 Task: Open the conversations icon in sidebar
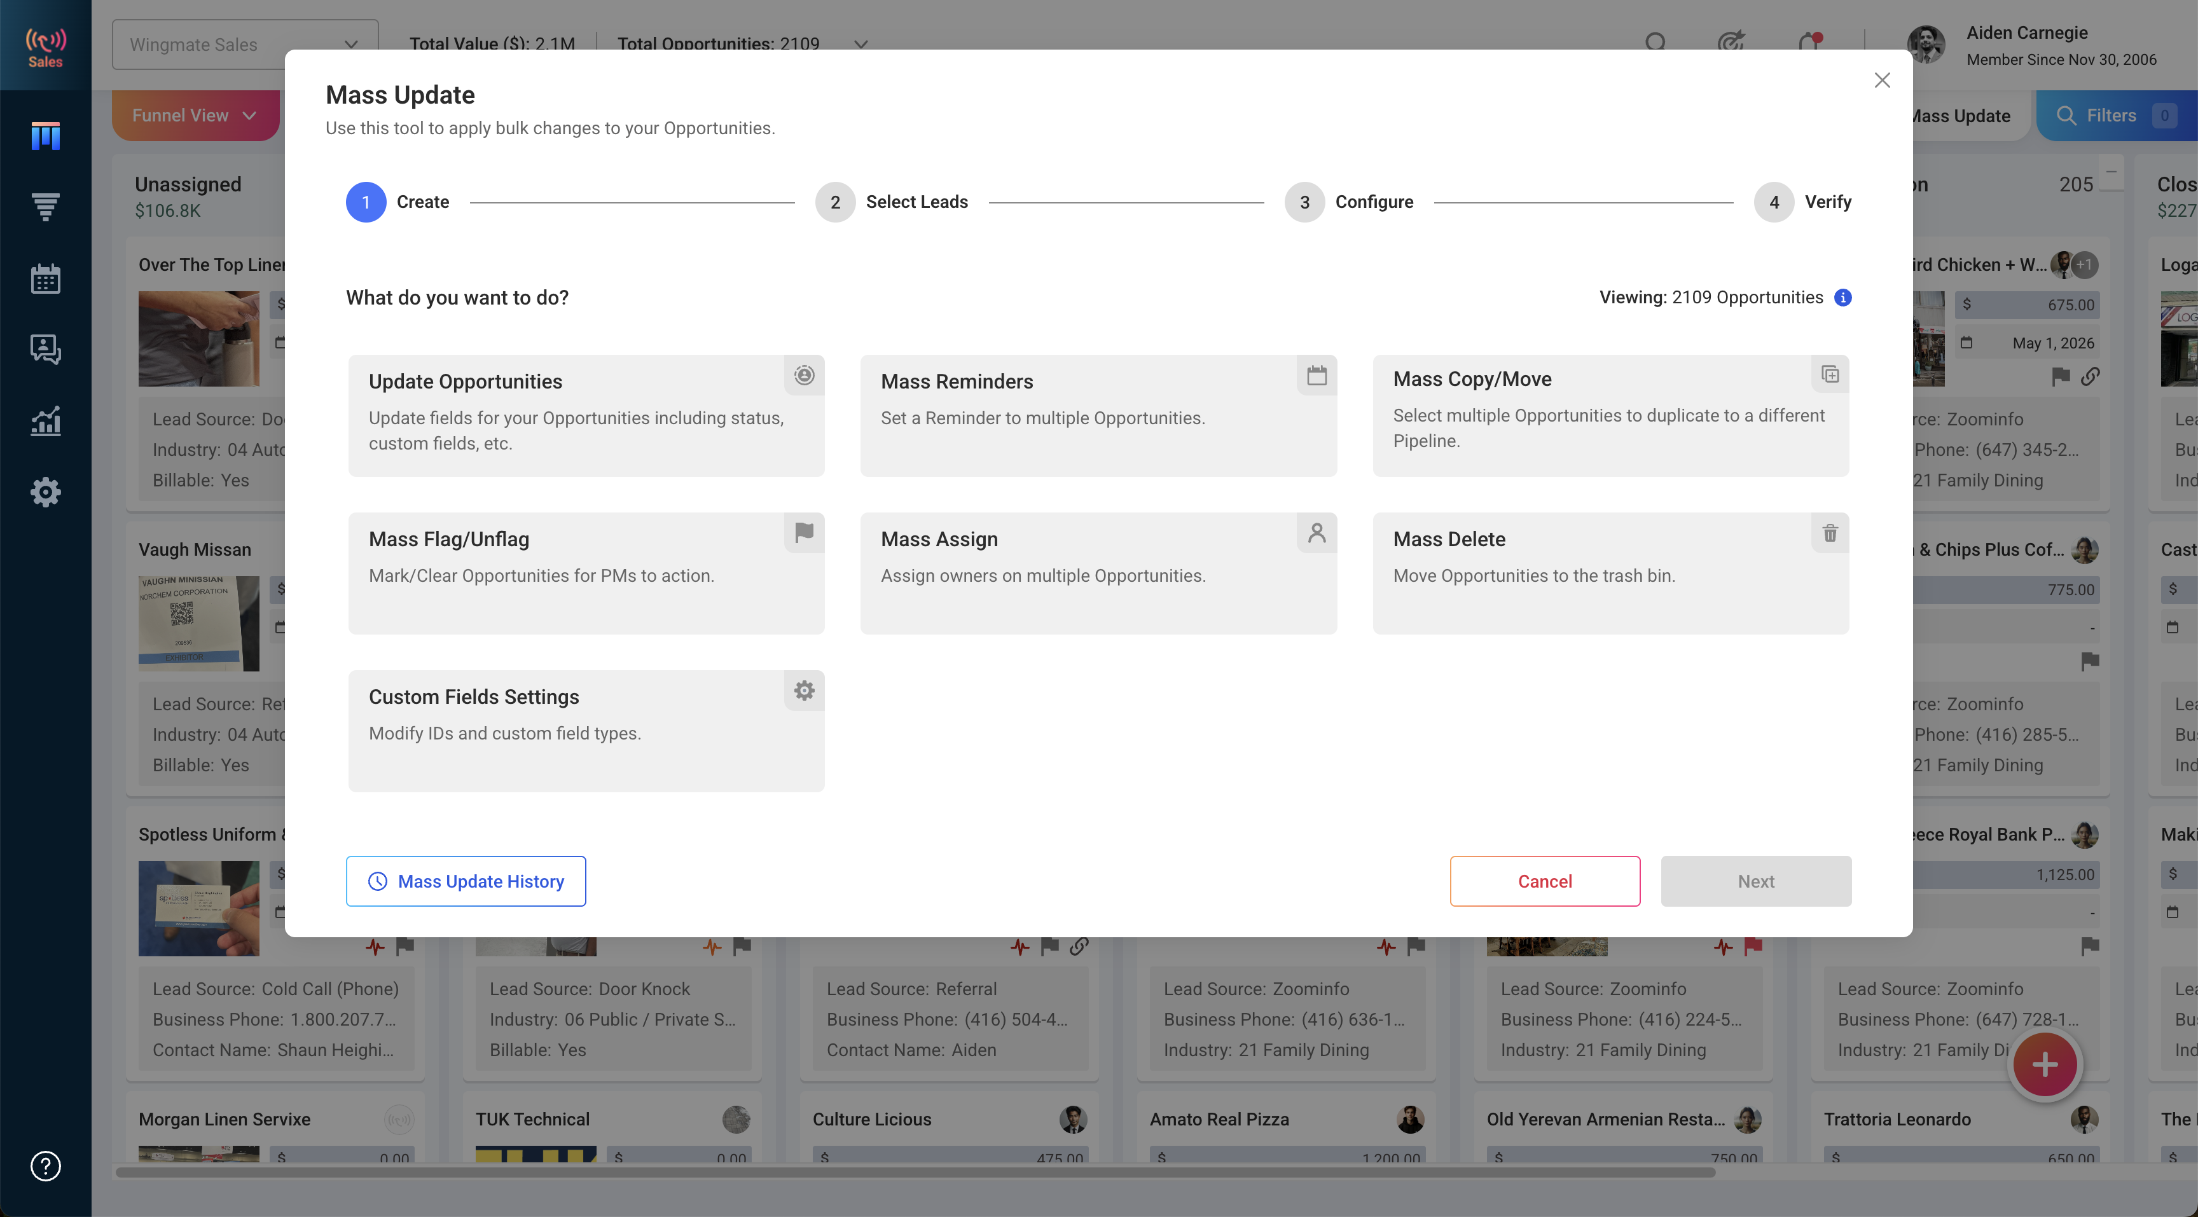pos(45,350)
